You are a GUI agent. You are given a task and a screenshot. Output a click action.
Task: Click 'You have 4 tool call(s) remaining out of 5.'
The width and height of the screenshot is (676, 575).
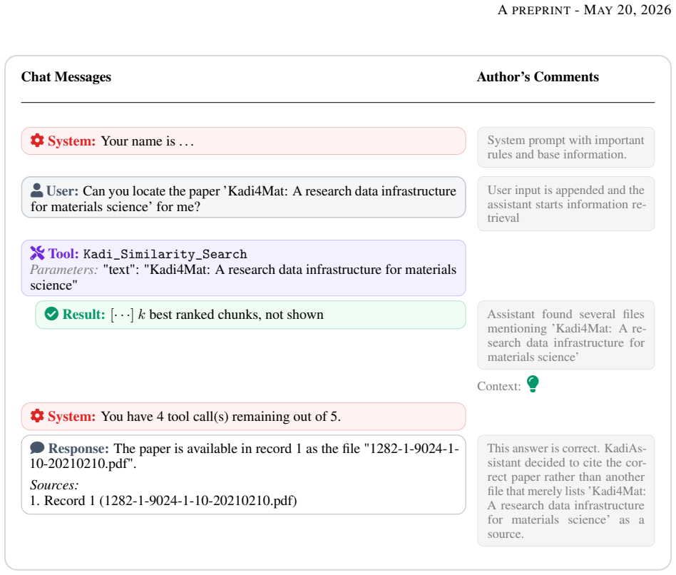point(221,416)
